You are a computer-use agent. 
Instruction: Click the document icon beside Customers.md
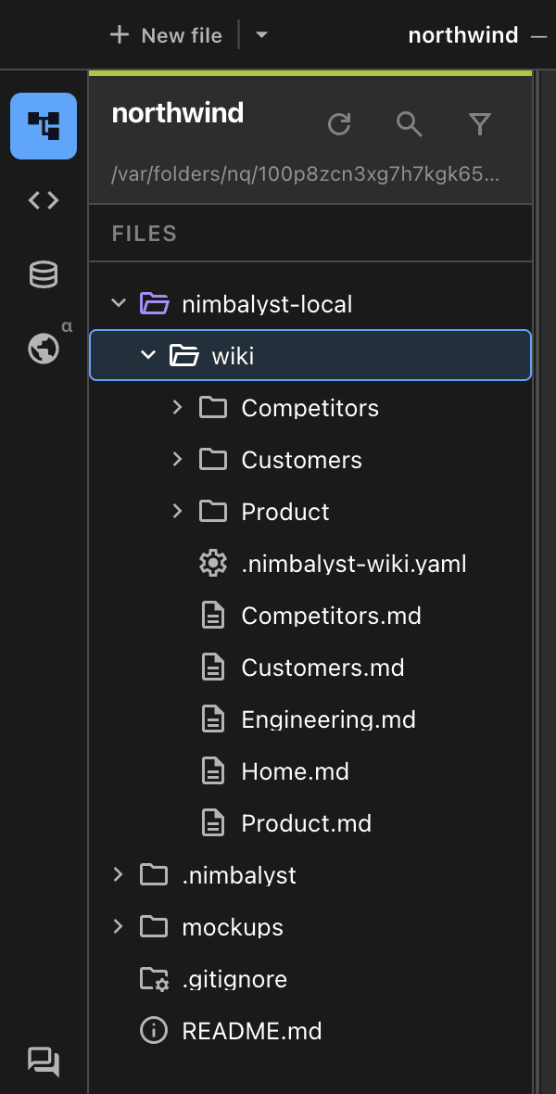213,667
